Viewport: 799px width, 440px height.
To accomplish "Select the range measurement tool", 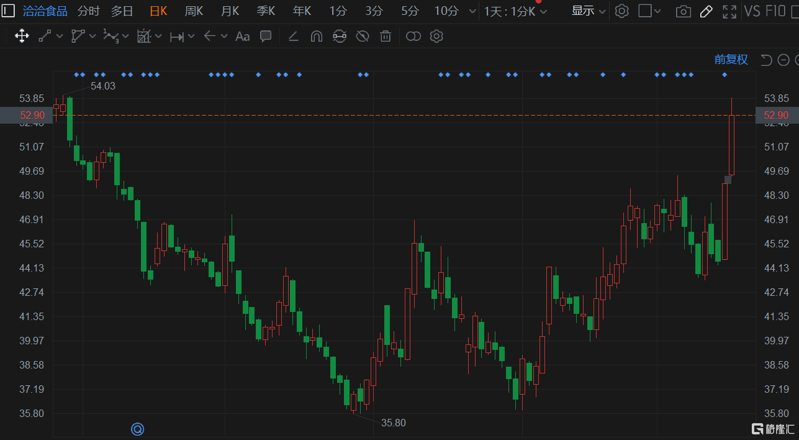I will coord(177,37).
